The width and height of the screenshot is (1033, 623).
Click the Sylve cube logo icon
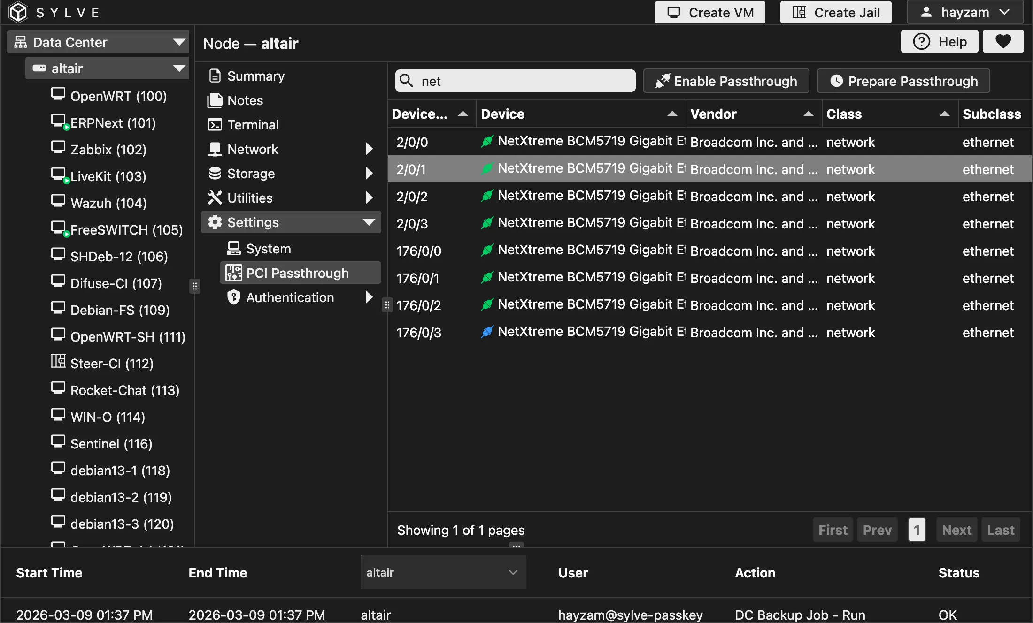pyautogui.click(x=19, y=12)
